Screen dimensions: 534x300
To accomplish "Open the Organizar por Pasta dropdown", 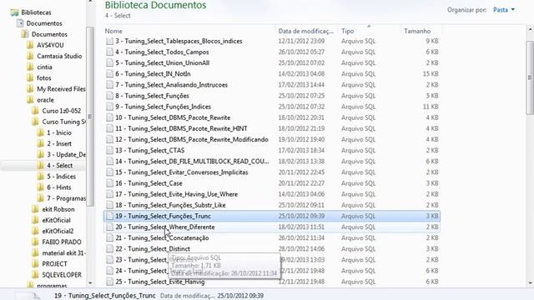I will click(504, 10).
